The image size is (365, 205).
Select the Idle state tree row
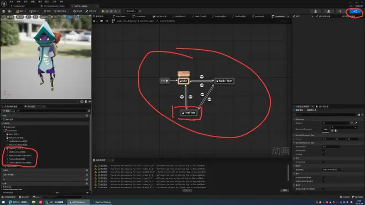(x=13, y=134)
